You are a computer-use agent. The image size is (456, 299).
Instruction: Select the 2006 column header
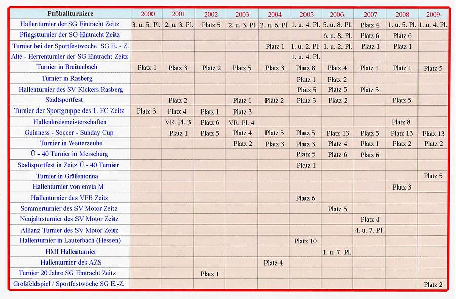(x=337, y=14)
